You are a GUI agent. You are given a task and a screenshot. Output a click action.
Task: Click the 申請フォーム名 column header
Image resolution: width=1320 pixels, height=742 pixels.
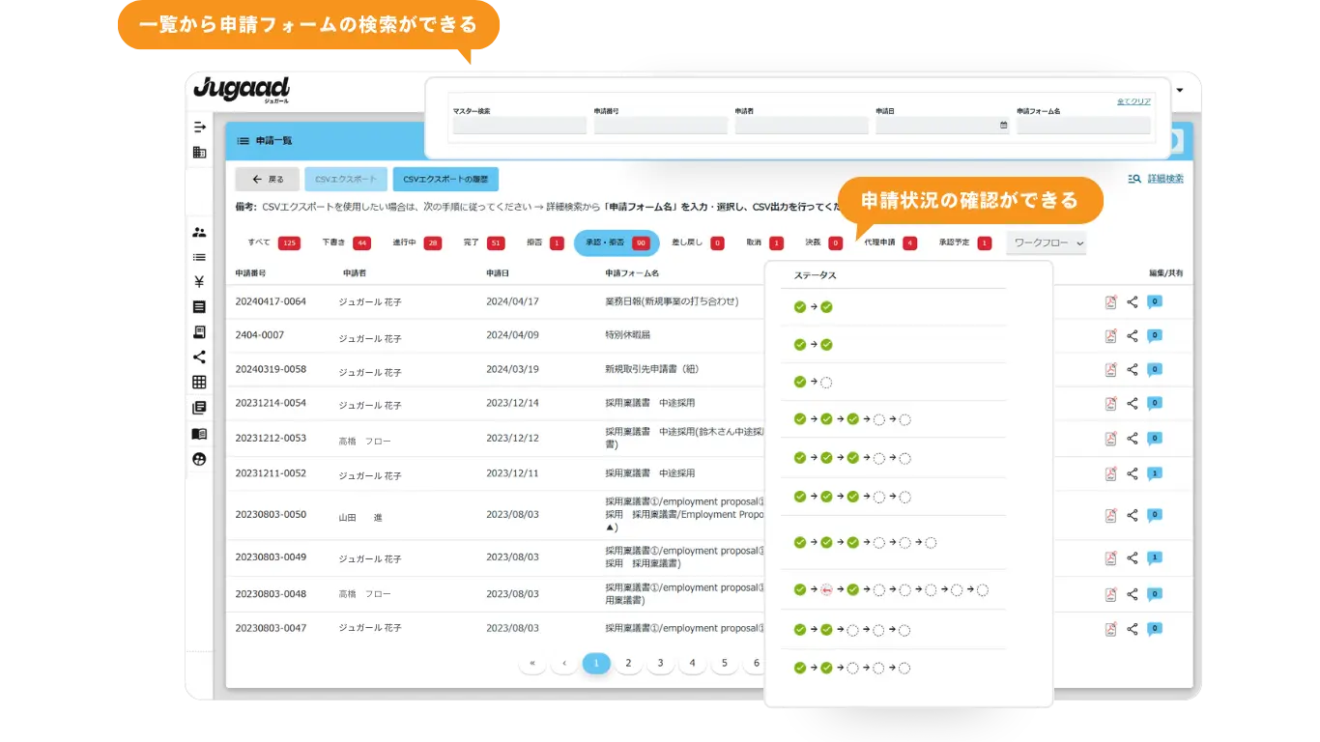pos(632,273)
